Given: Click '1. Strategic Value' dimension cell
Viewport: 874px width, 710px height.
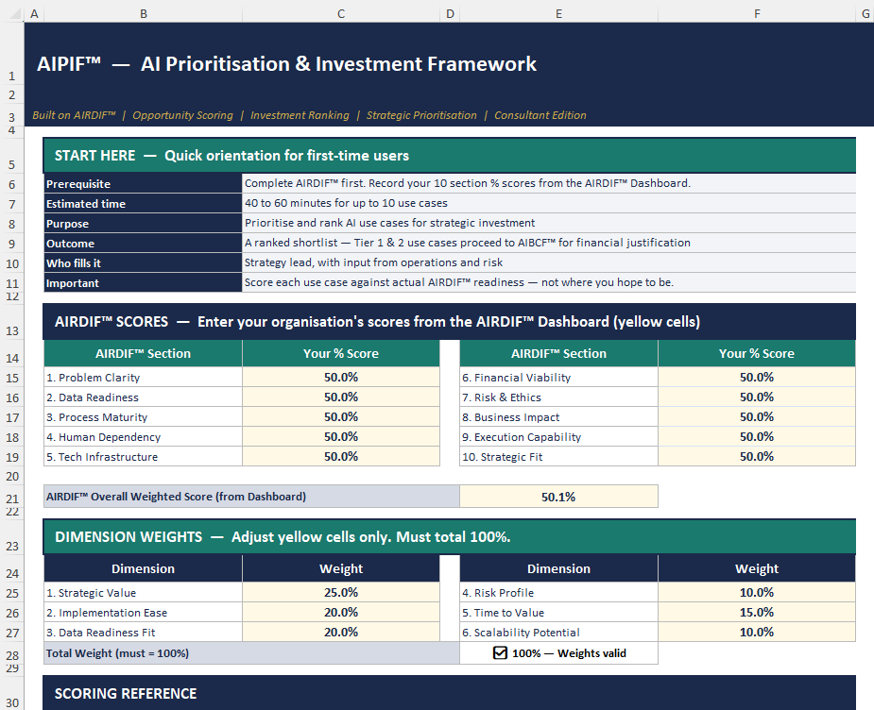Looking at the screenshot, I should (144, 593).
